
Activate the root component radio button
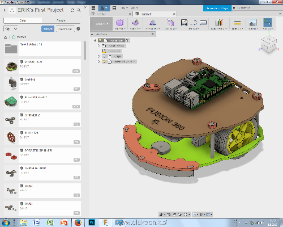coord(127,40)
